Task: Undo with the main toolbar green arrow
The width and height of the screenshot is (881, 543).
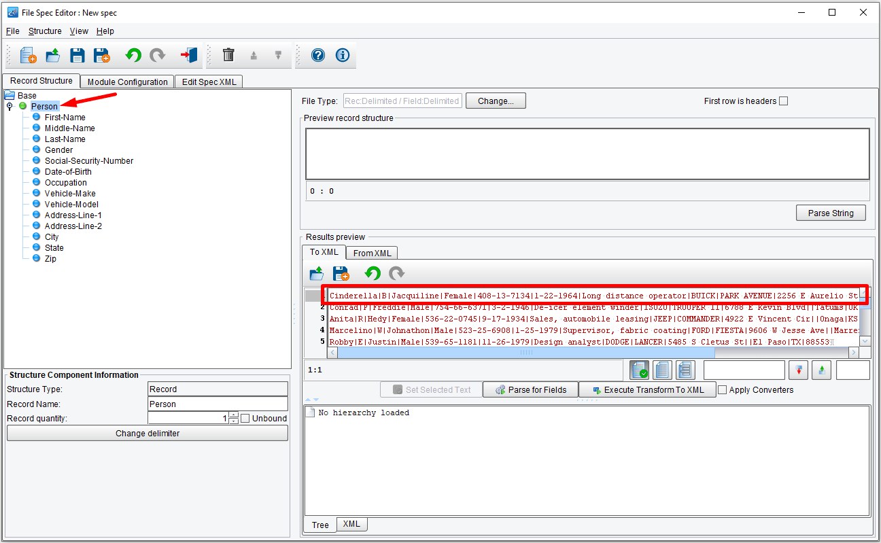Action: coord(133,55)
